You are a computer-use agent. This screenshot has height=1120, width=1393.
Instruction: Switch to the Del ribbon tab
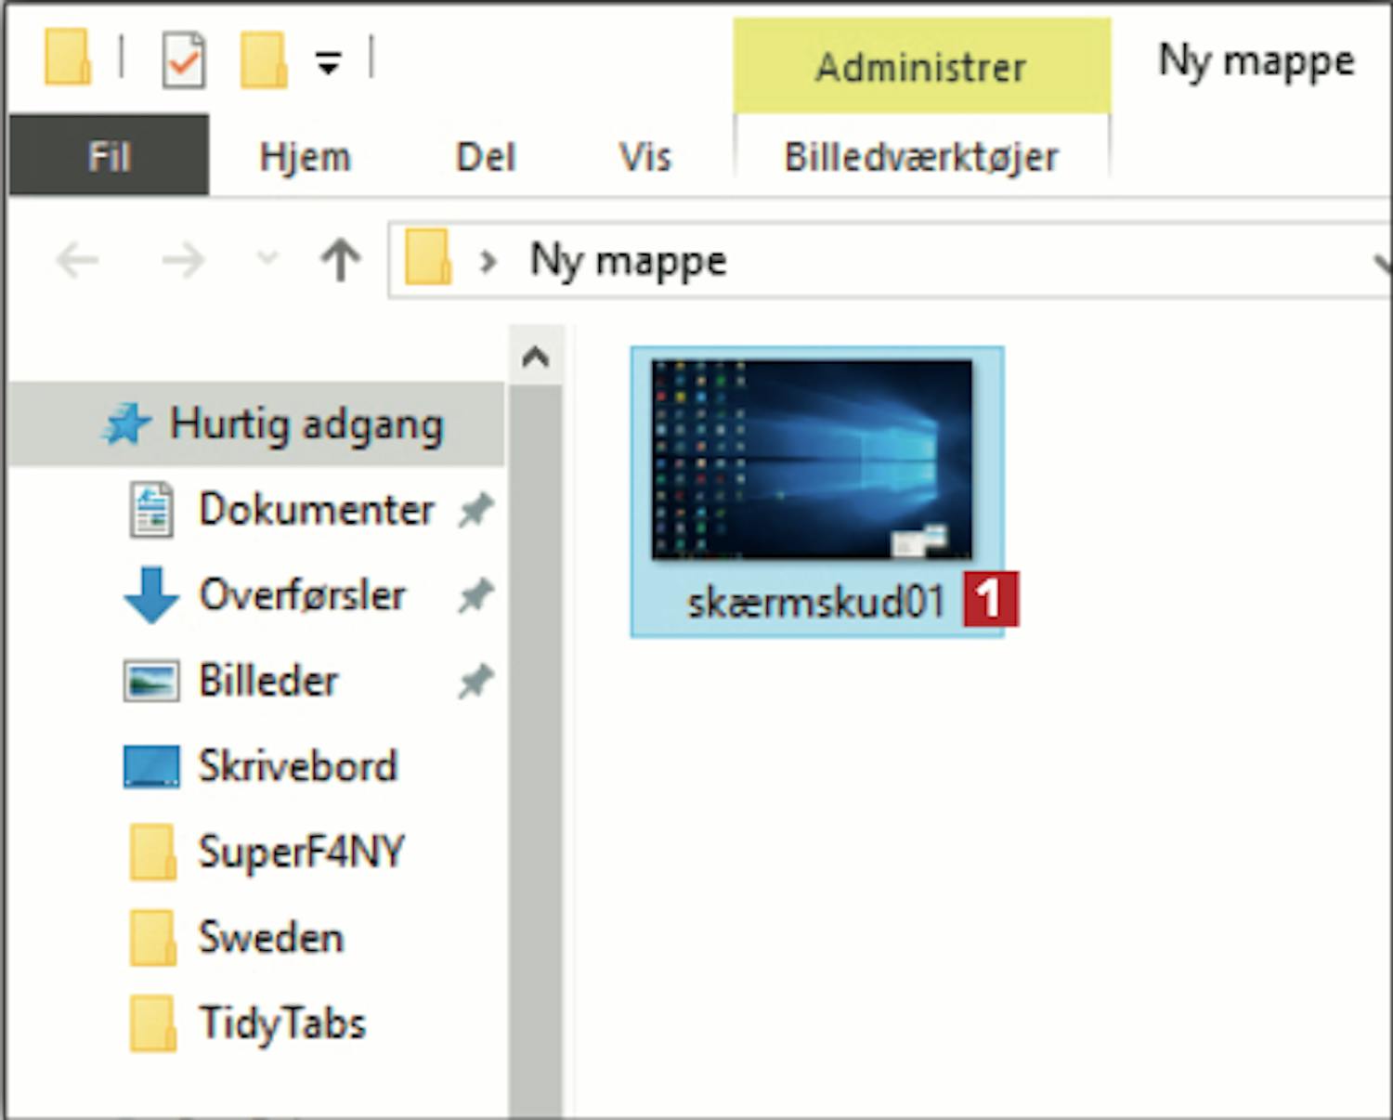(x=485, y=157)
